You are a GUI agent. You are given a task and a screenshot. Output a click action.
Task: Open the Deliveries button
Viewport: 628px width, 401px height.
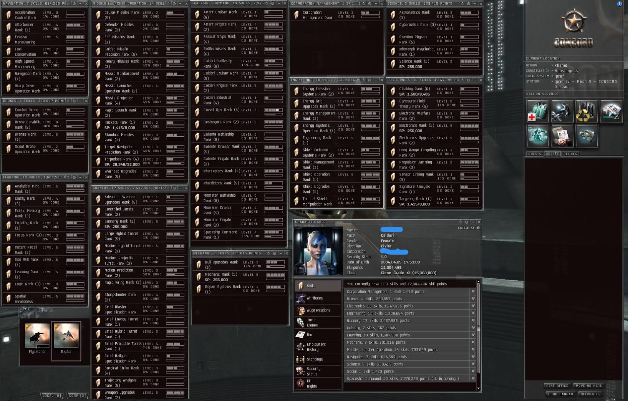pos(590,394)
